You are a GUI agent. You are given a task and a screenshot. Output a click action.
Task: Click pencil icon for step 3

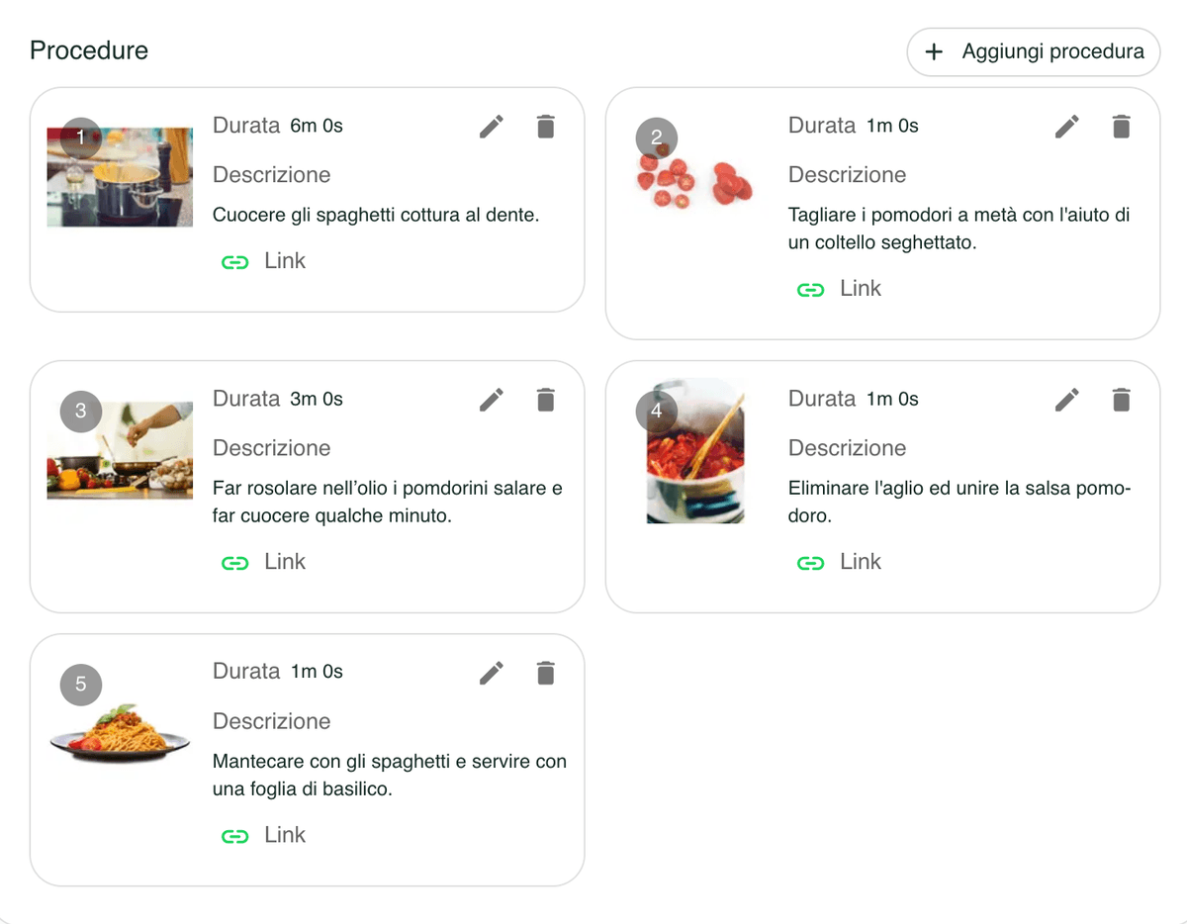tap(492, 400)
